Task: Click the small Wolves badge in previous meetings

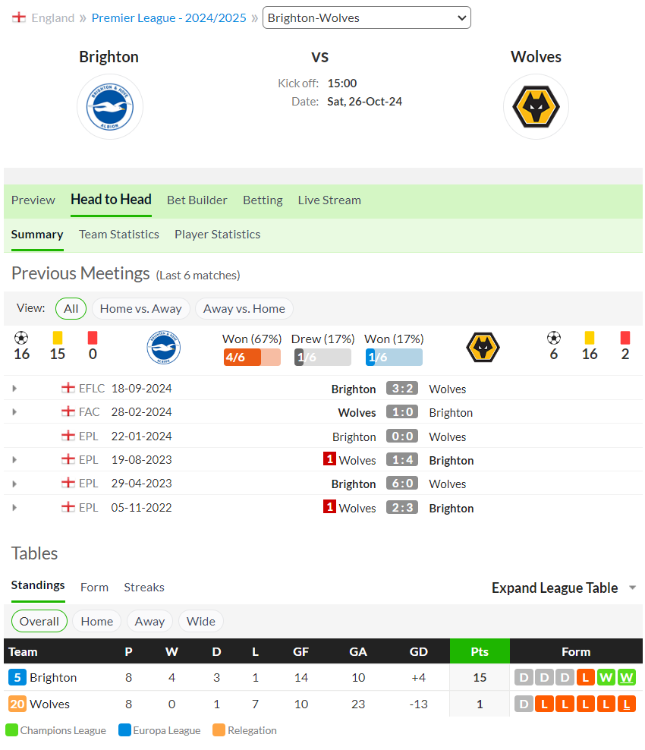Action: coord(483,347)
